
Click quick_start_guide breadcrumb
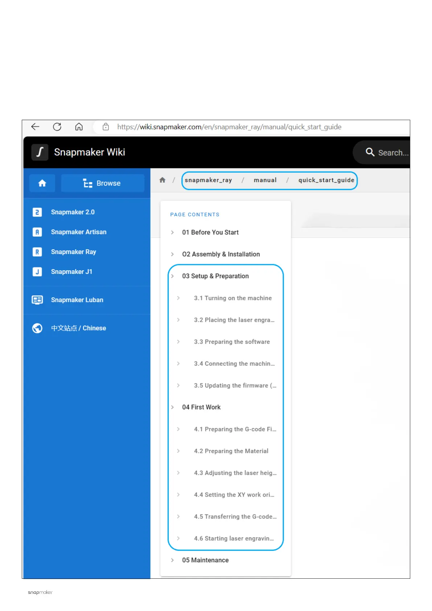click(326, 180)
